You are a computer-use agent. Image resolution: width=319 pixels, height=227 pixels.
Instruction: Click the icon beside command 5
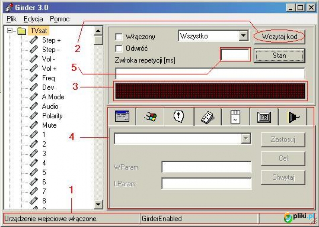tap(34, 173)
